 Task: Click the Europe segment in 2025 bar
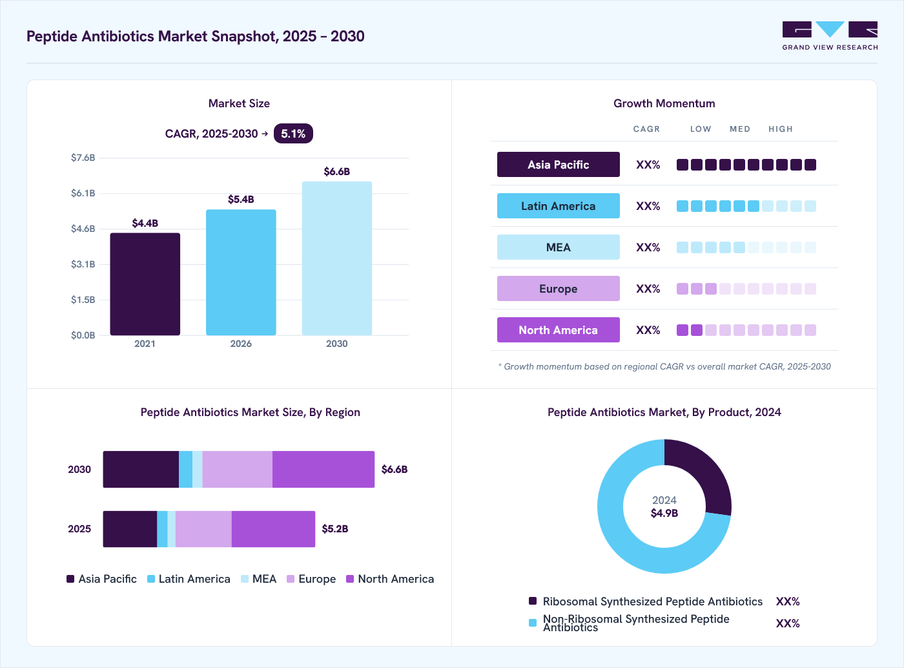click(203, 529)
